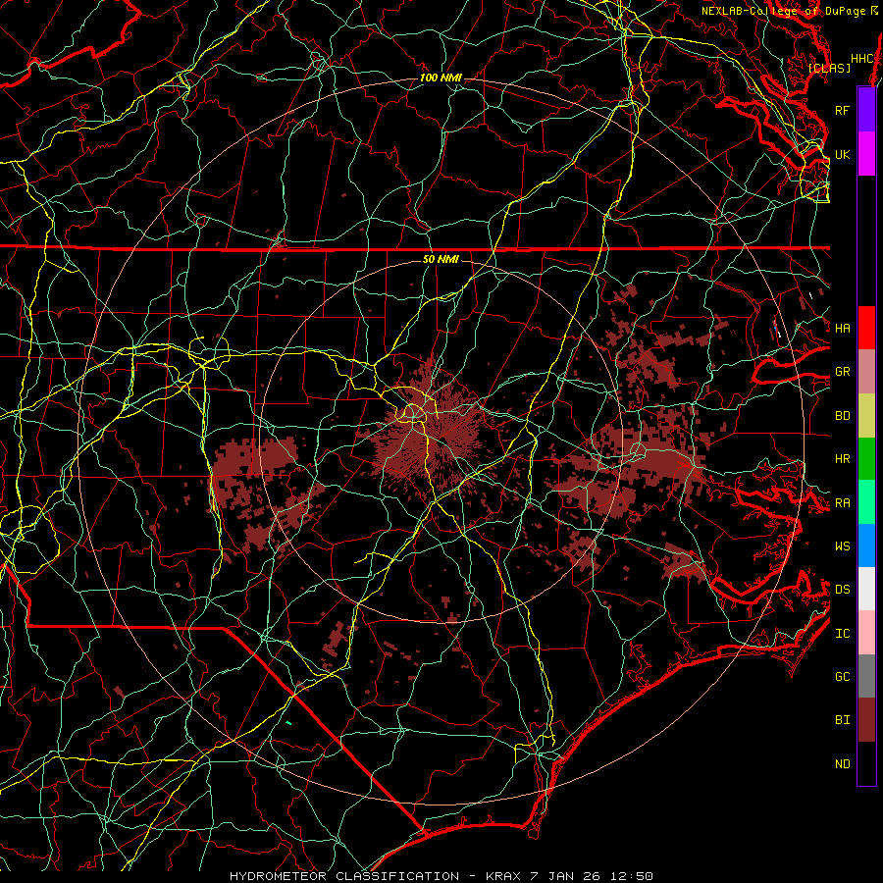
Task: Click the dark red BI legend swatch
Action: tap(866, 720)
